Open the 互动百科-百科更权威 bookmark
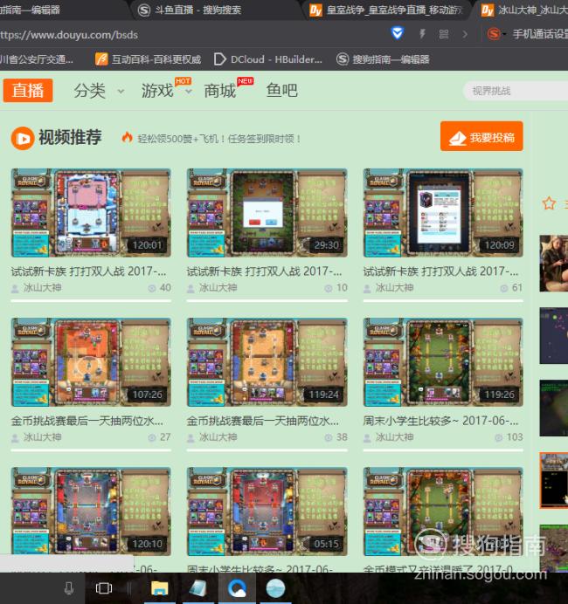This screenshot has width=568, height=604. coord(149,59)
